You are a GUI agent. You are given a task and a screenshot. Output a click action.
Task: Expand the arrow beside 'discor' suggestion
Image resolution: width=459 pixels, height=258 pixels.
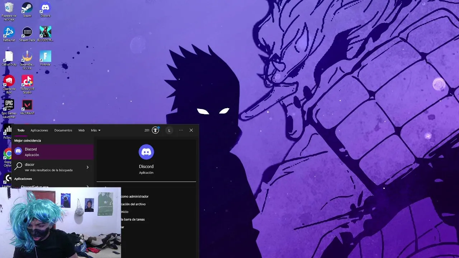tap(87, 167)
